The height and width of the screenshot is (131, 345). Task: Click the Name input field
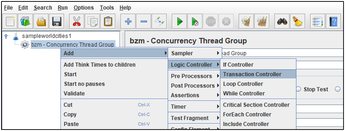282,53
